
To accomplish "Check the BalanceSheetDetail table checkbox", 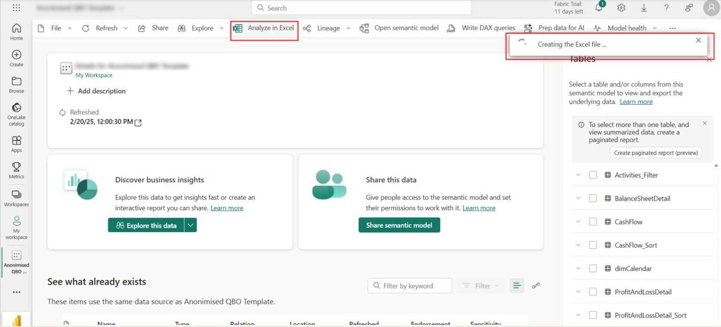I will tap(593, 198).
